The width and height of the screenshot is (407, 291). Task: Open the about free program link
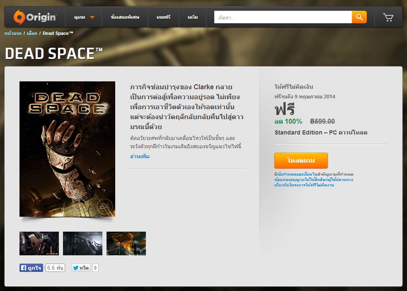(304, 185)
